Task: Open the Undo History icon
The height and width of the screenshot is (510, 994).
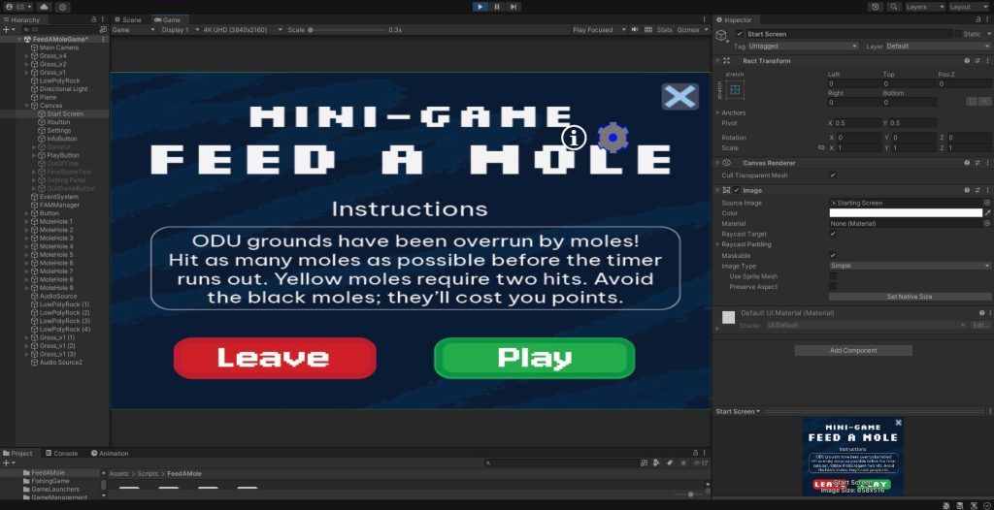Action: click(876, 7)
